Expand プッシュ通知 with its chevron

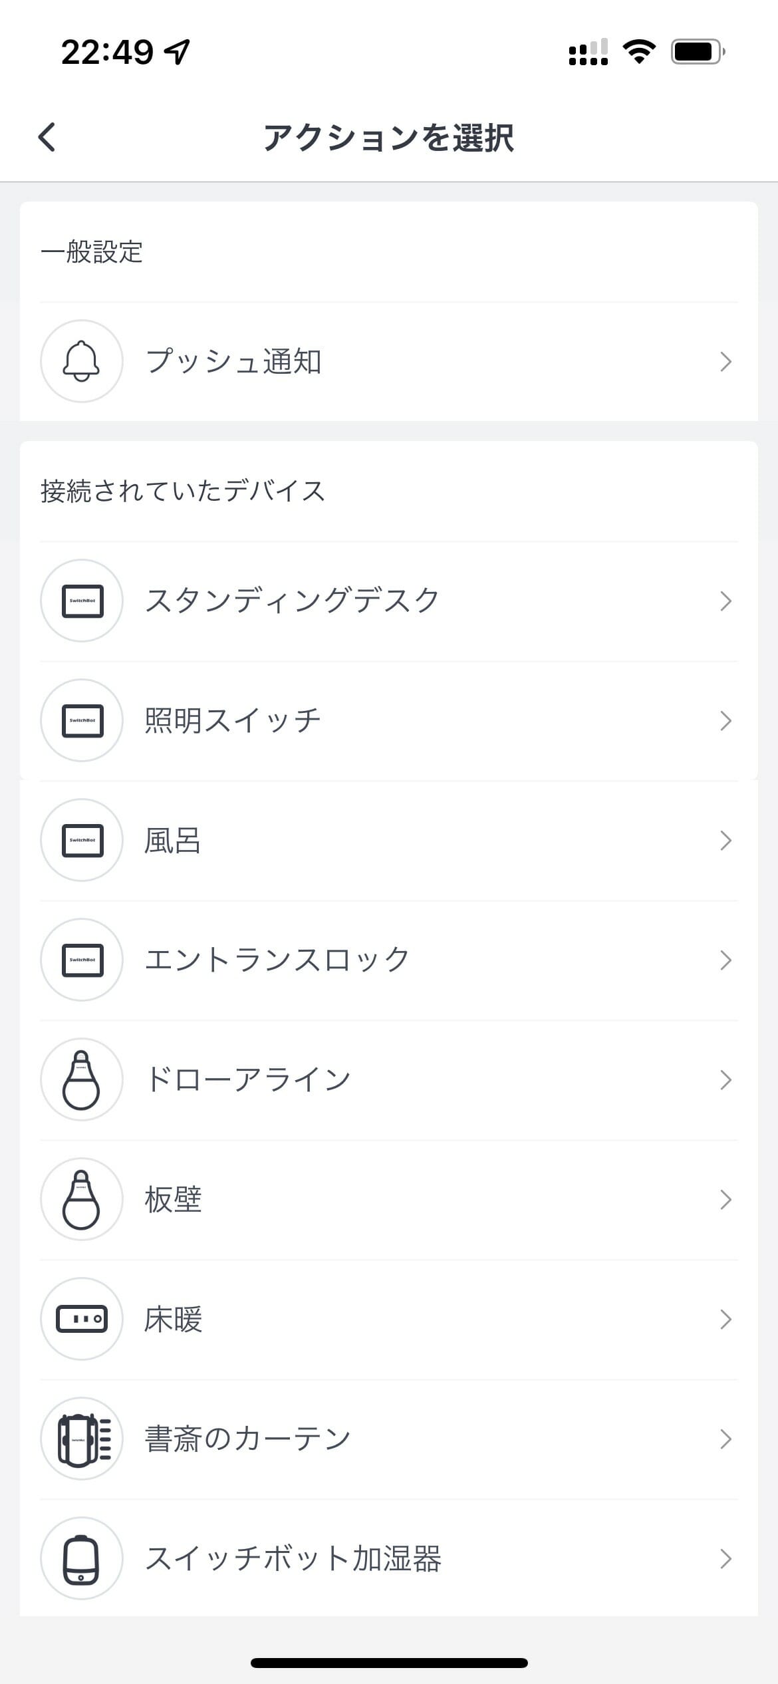(725, 362)
